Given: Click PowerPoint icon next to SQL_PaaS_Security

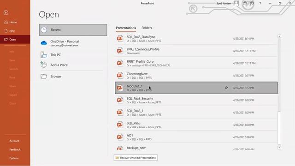Looking at the screenshot, I should point(120,100).
